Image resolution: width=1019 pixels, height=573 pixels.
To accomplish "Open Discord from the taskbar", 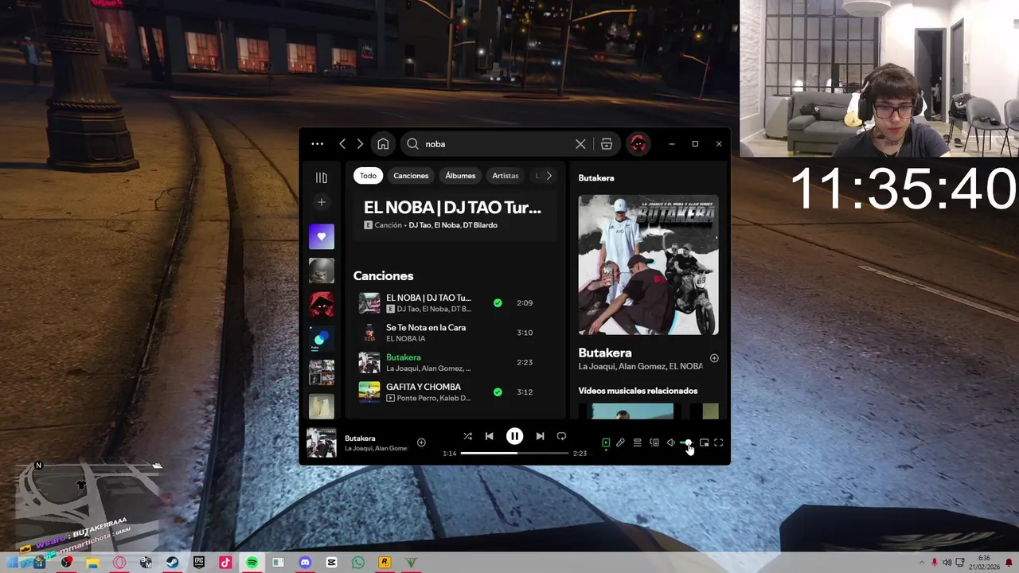I will (305, 563).
